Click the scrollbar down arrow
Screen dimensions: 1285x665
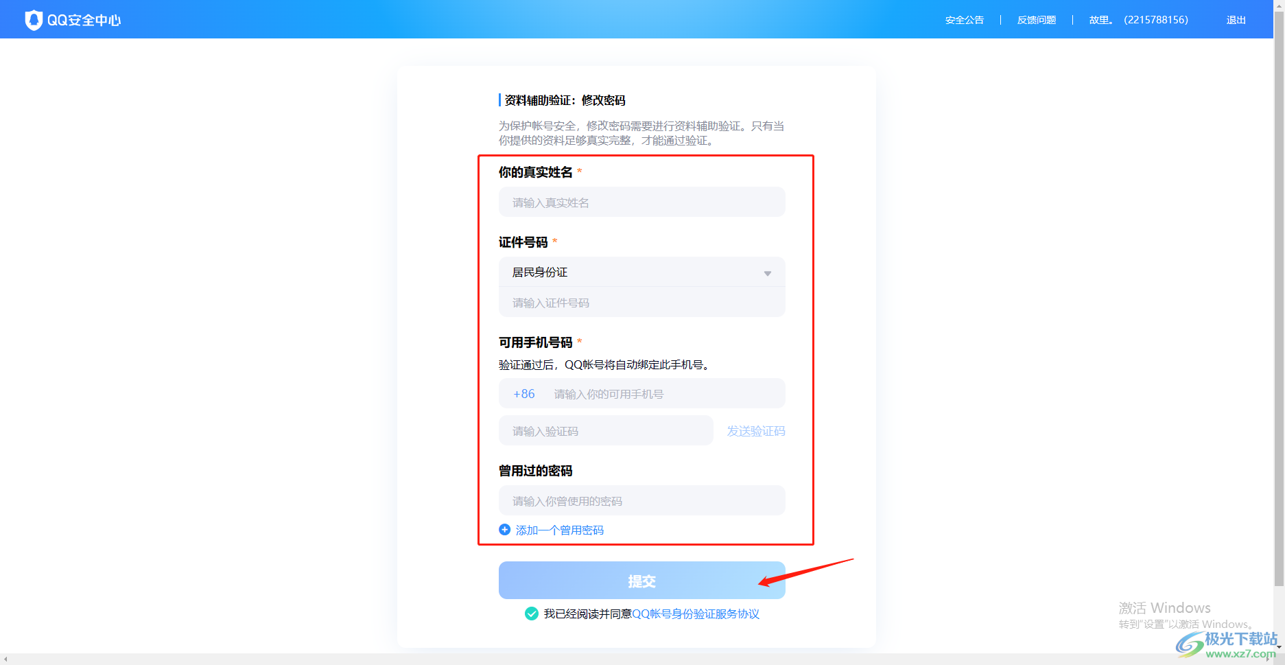1279,646
